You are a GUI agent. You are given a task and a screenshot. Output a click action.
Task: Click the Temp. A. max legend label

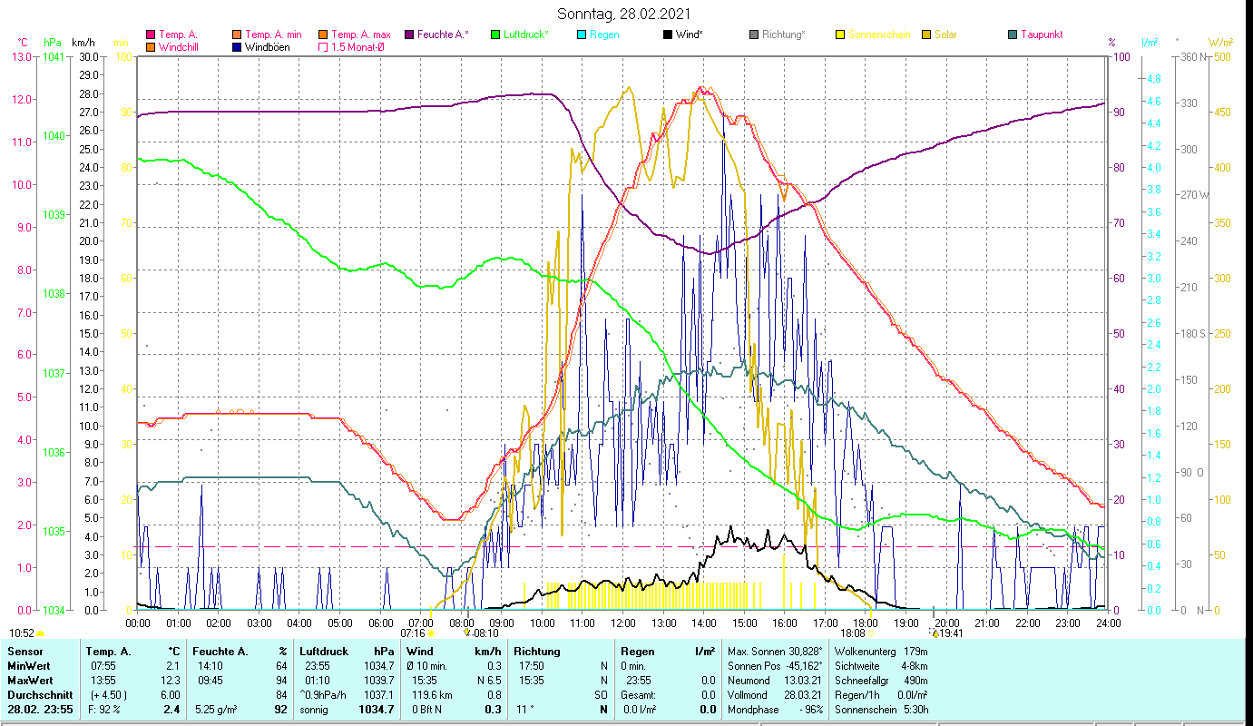(x=360, y=34)
